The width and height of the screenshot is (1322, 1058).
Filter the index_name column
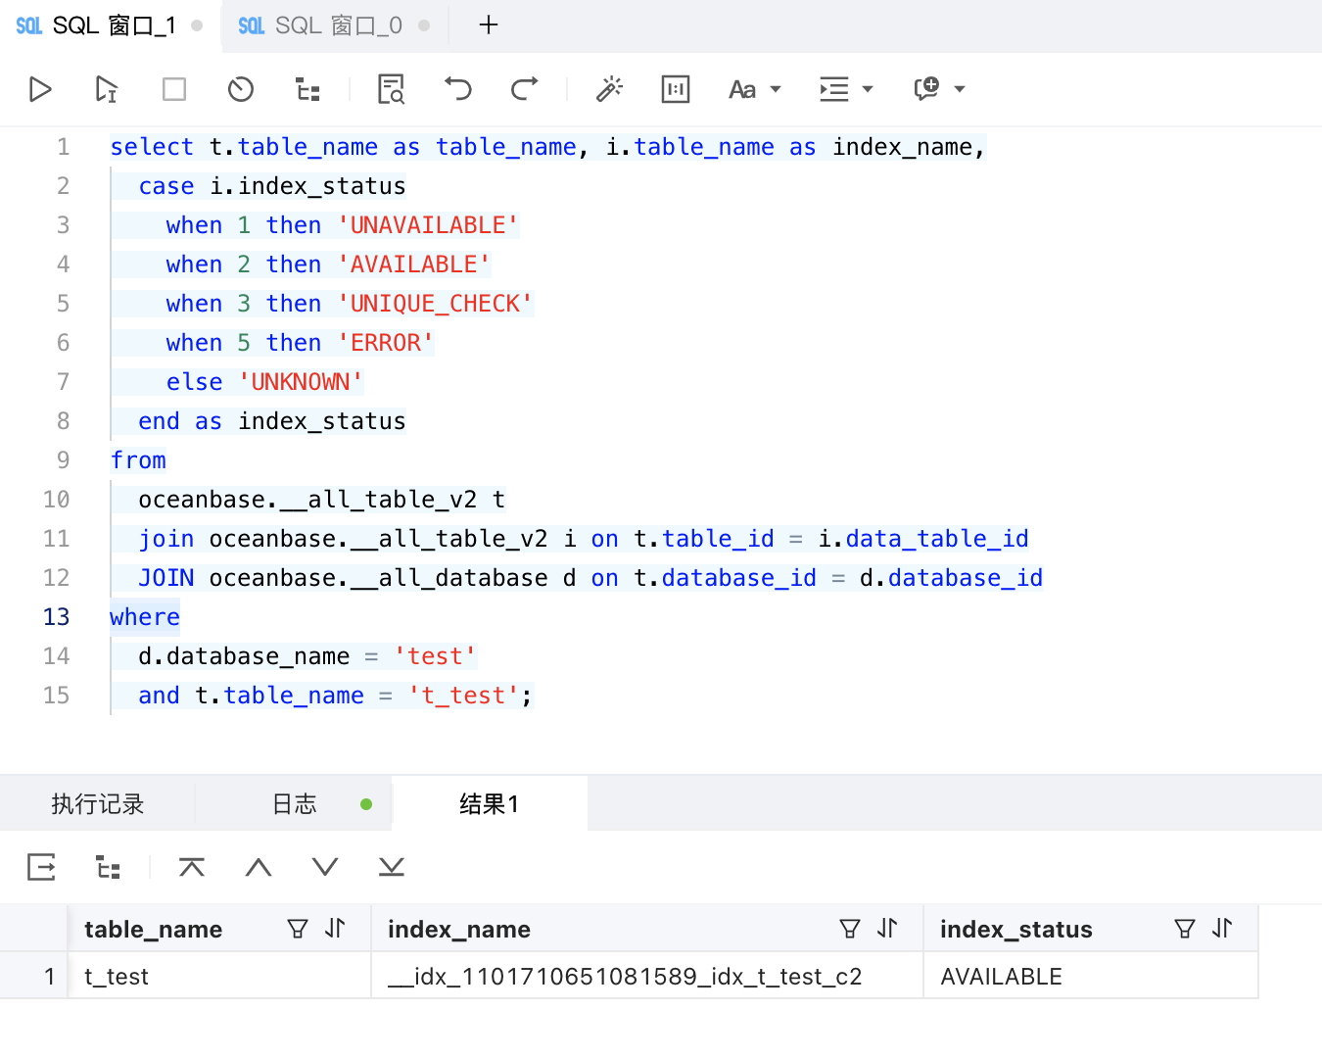(x=850, y=929)
